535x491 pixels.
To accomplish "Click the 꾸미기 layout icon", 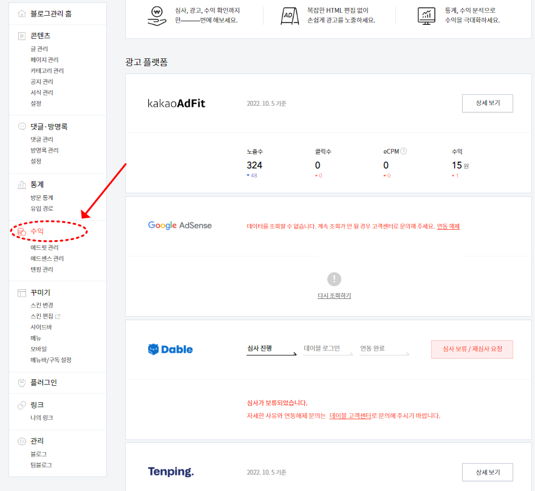I will pos(22,293).
